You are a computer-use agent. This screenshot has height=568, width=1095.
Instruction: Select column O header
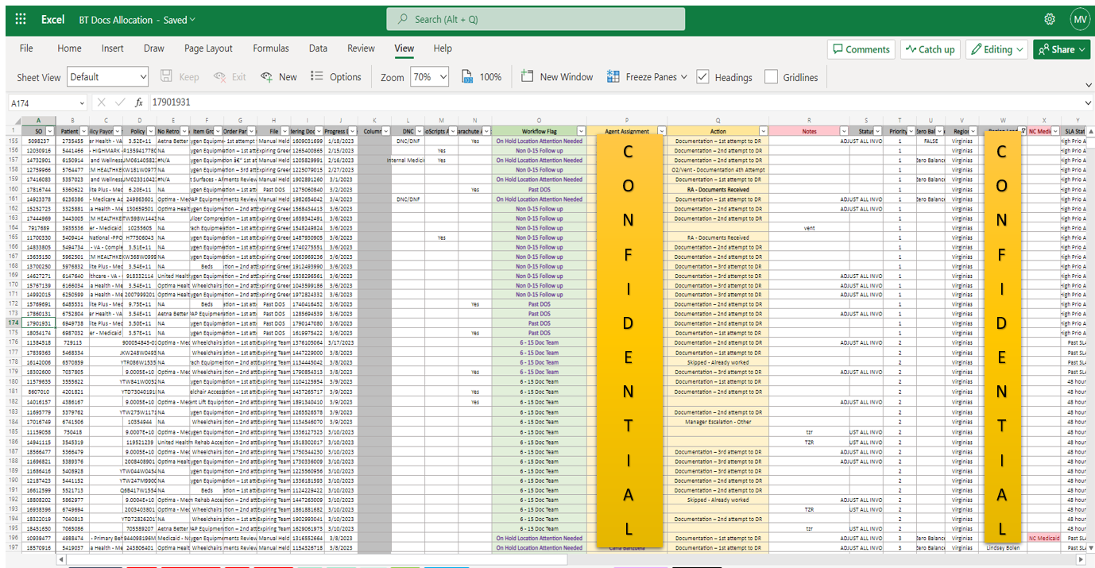coord(539,120)
